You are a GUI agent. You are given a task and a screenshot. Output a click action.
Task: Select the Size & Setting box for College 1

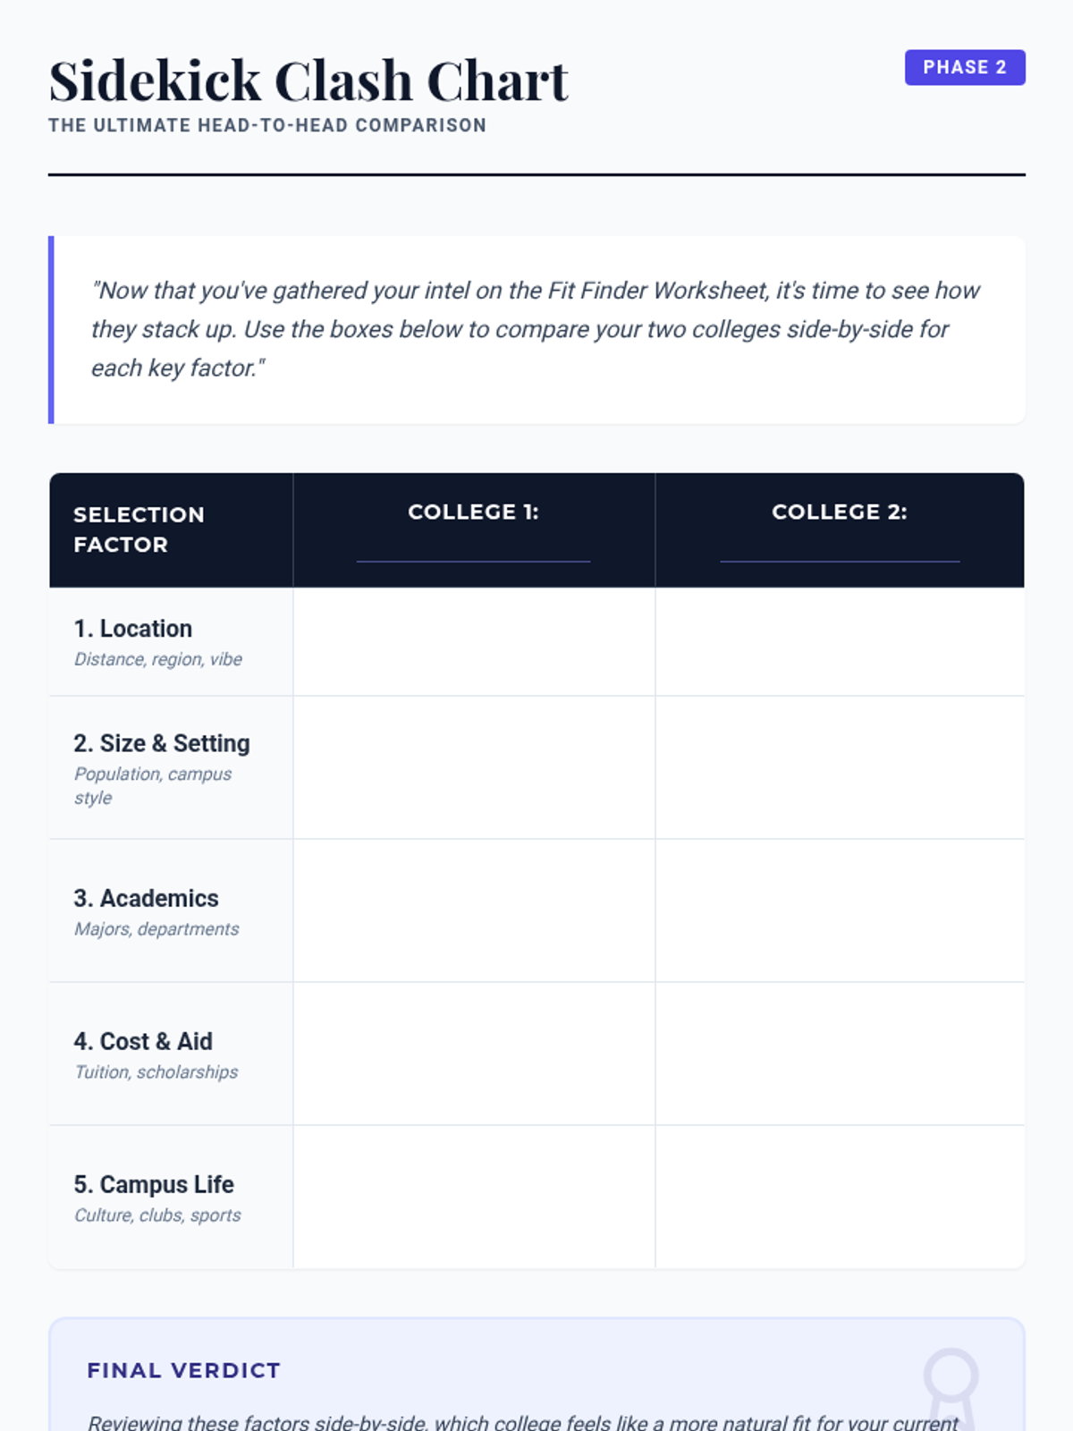(x=474, y=767)
